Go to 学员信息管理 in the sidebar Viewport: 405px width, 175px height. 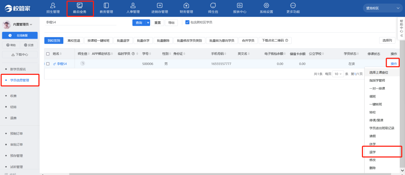[19, 80]
